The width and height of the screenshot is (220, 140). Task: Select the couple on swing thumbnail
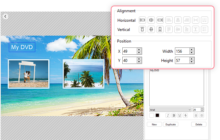tap(28, 74)
